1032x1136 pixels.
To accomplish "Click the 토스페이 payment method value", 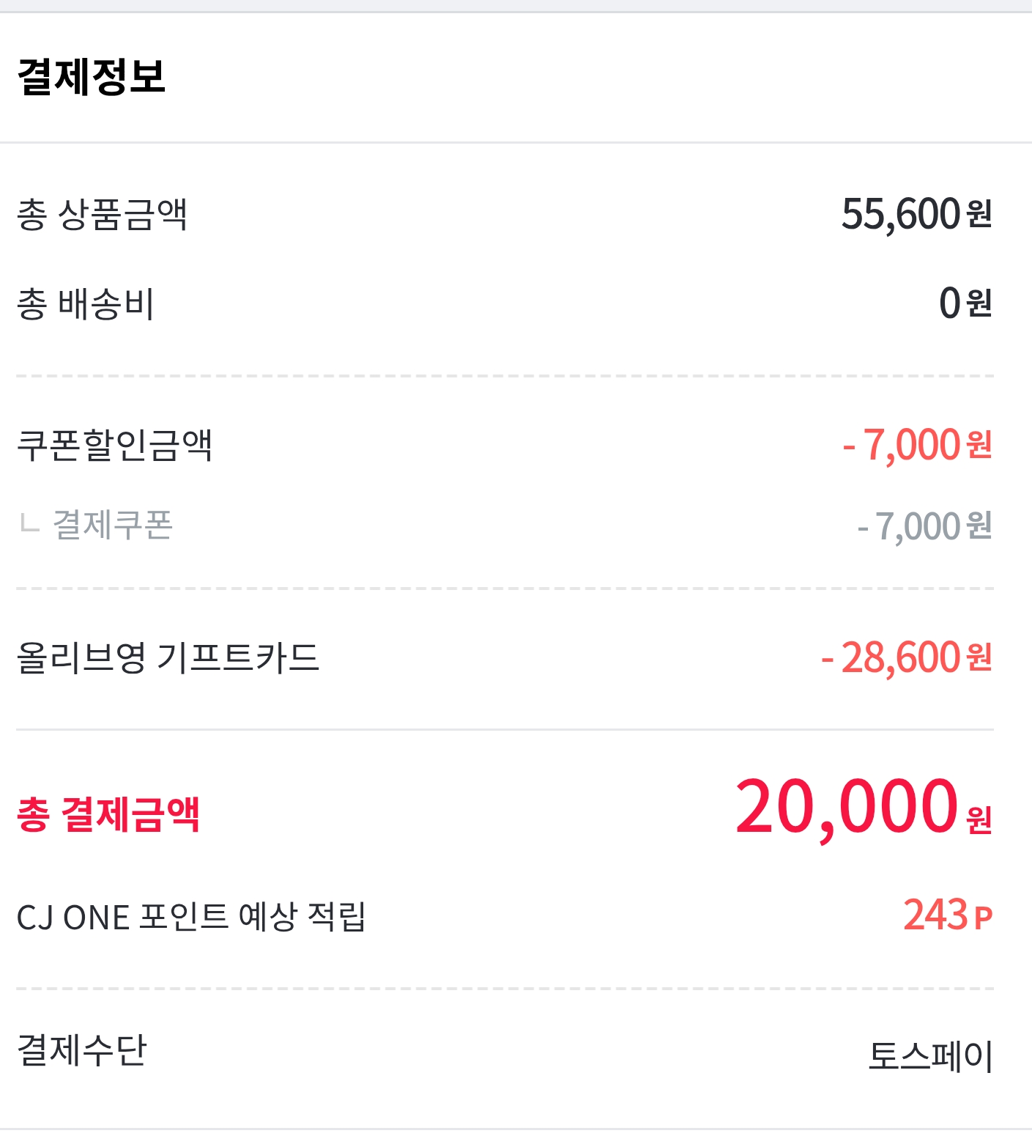I will coord(930,1056).
